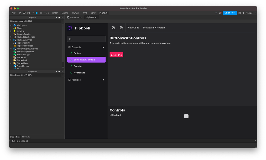Open the MODEL ribbon tab

(x=65, y=13)
